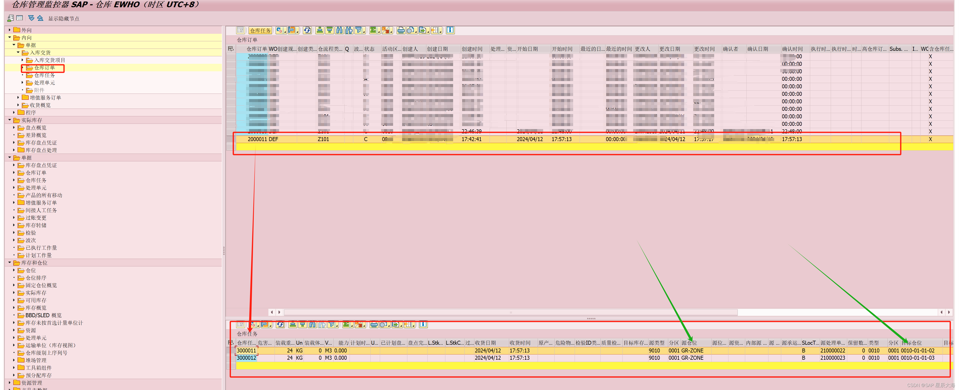
Task: Collapse the 实际库存 tree node
Action: point(10,120)
